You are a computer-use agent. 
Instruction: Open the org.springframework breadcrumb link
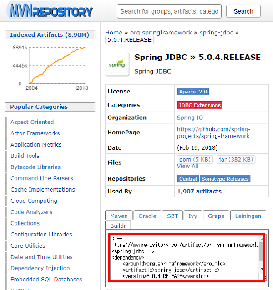point(161,33)
